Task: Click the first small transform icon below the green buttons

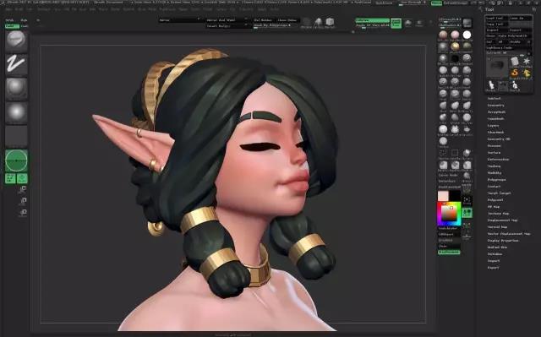Action: click(23, 189)
